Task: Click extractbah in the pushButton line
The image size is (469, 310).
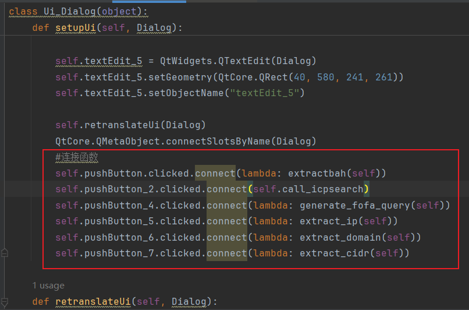Action: click(317, 174)
